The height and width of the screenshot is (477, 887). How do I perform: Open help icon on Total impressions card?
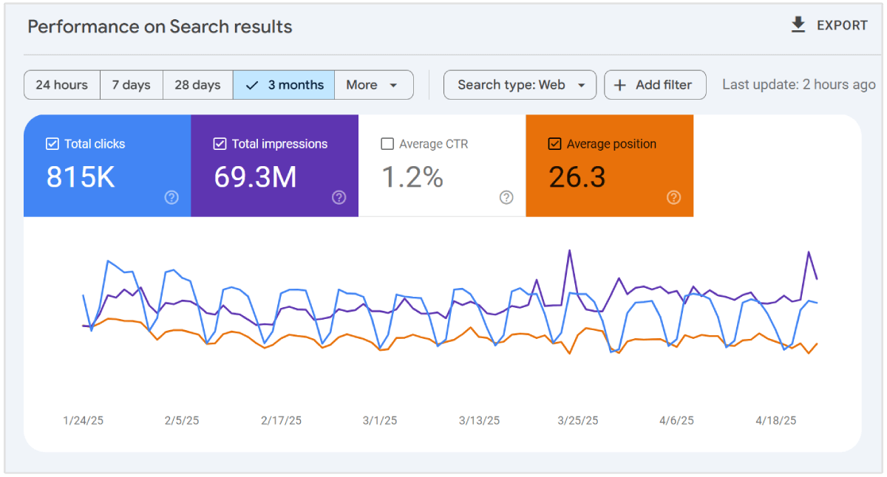(339, 197)
